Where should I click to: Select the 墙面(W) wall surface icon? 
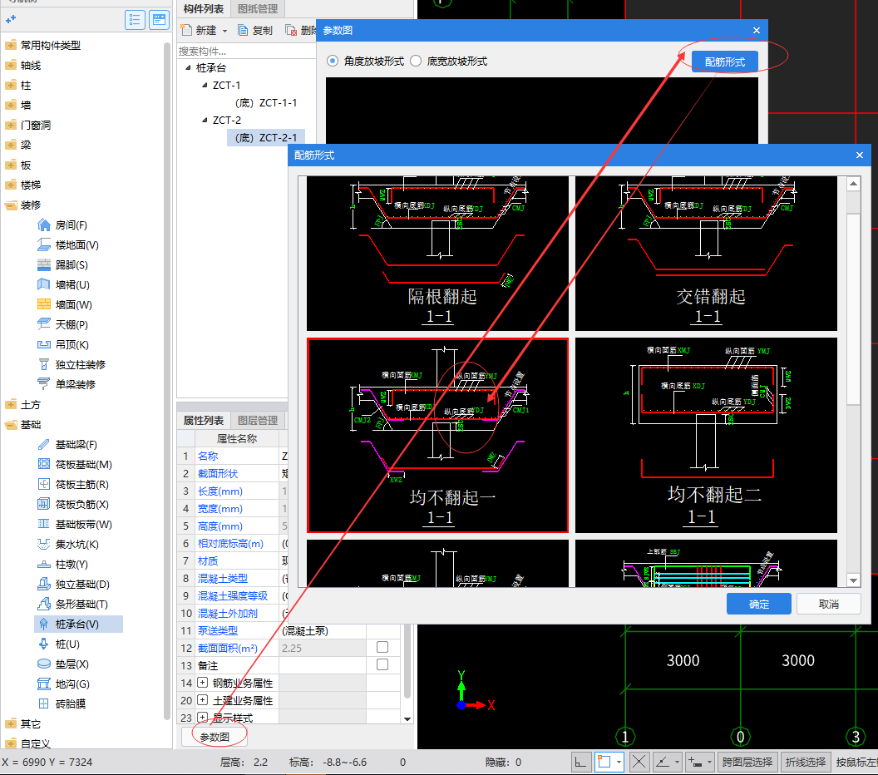[x=44, y=304]
